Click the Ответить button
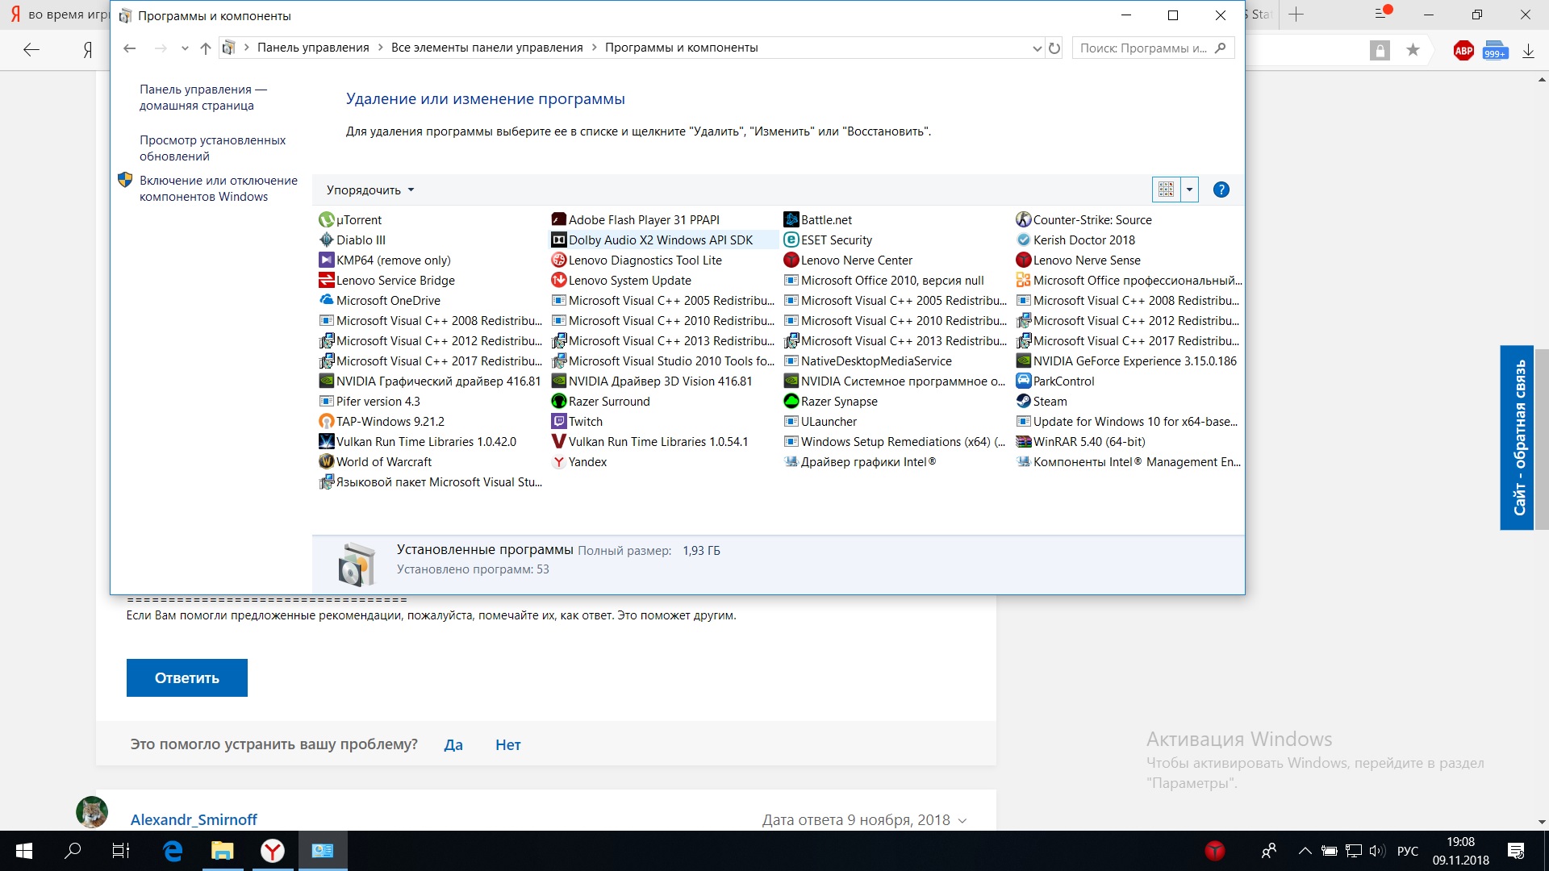Viewport: 1549px width, 871px height. tap(187, 678)
